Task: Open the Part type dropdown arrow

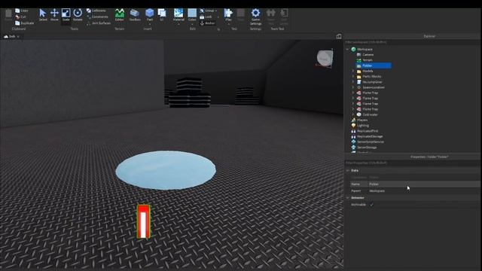Action: click(x=150, y=24)
